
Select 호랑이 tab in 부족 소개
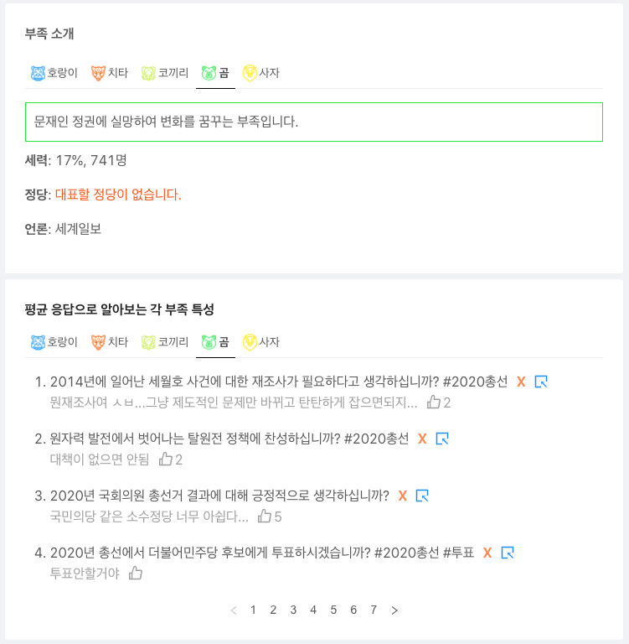pos(54,73)
